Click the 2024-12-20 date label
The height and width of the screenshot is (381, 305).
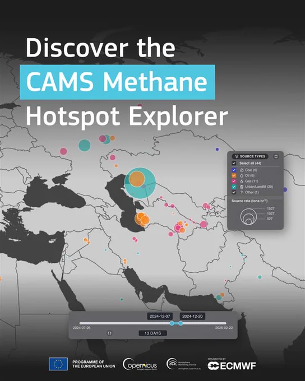tap(192, 316)
